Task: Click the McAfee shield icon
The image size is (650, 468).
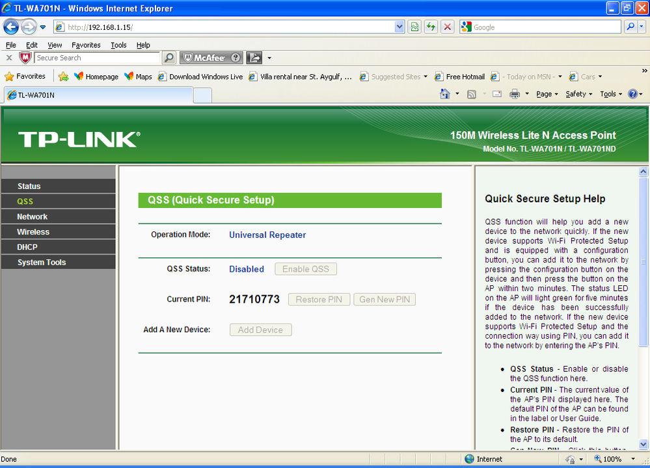Action: 25,58
